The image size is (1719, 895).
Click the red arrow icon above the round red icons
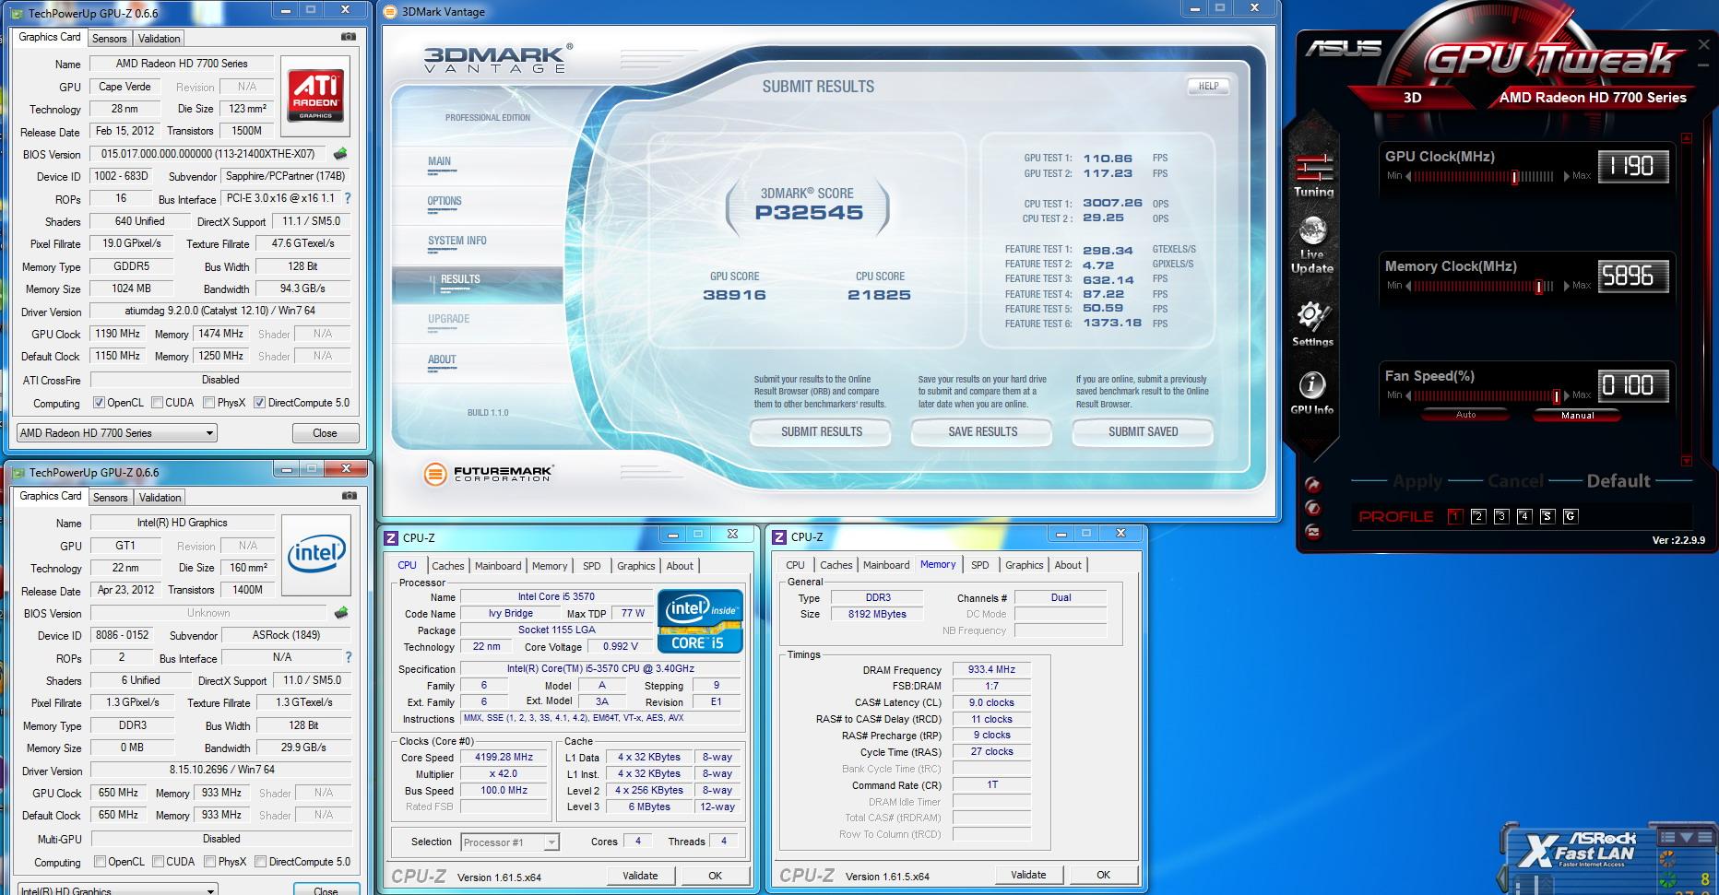[x=1312, y=485]
